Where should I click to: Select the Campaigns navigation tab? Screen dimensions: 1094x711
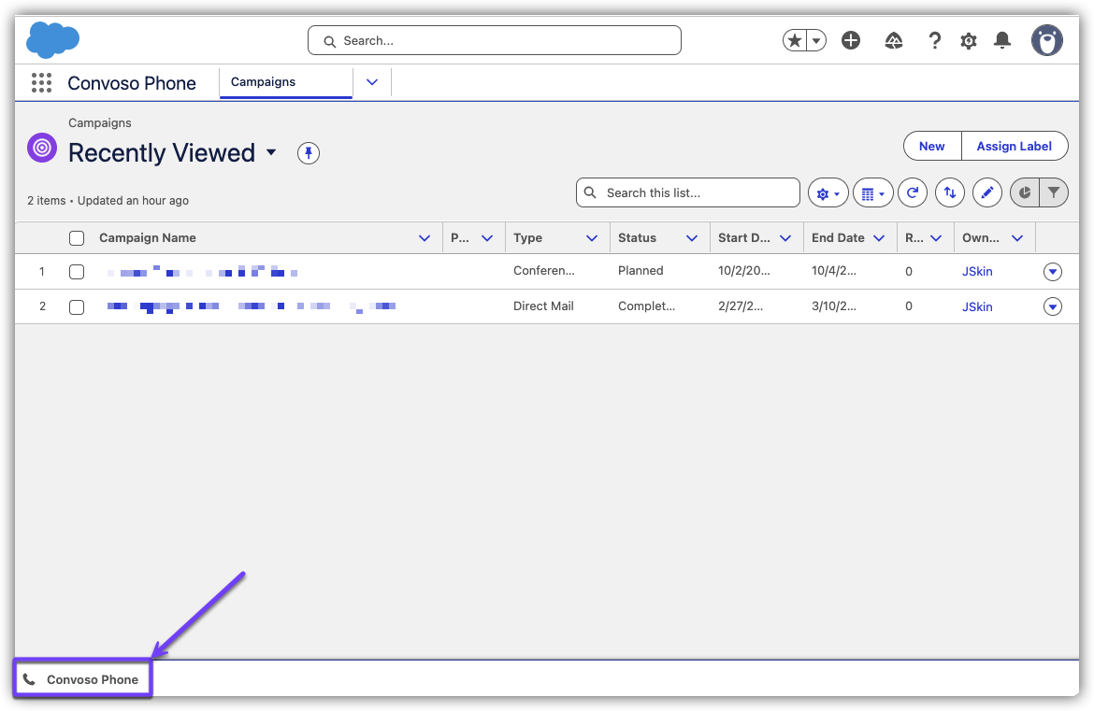click(263, 82)
